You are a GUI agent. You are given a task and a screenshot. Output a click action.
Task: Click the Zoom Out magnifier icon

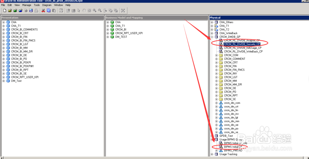[x=100, y=10]
